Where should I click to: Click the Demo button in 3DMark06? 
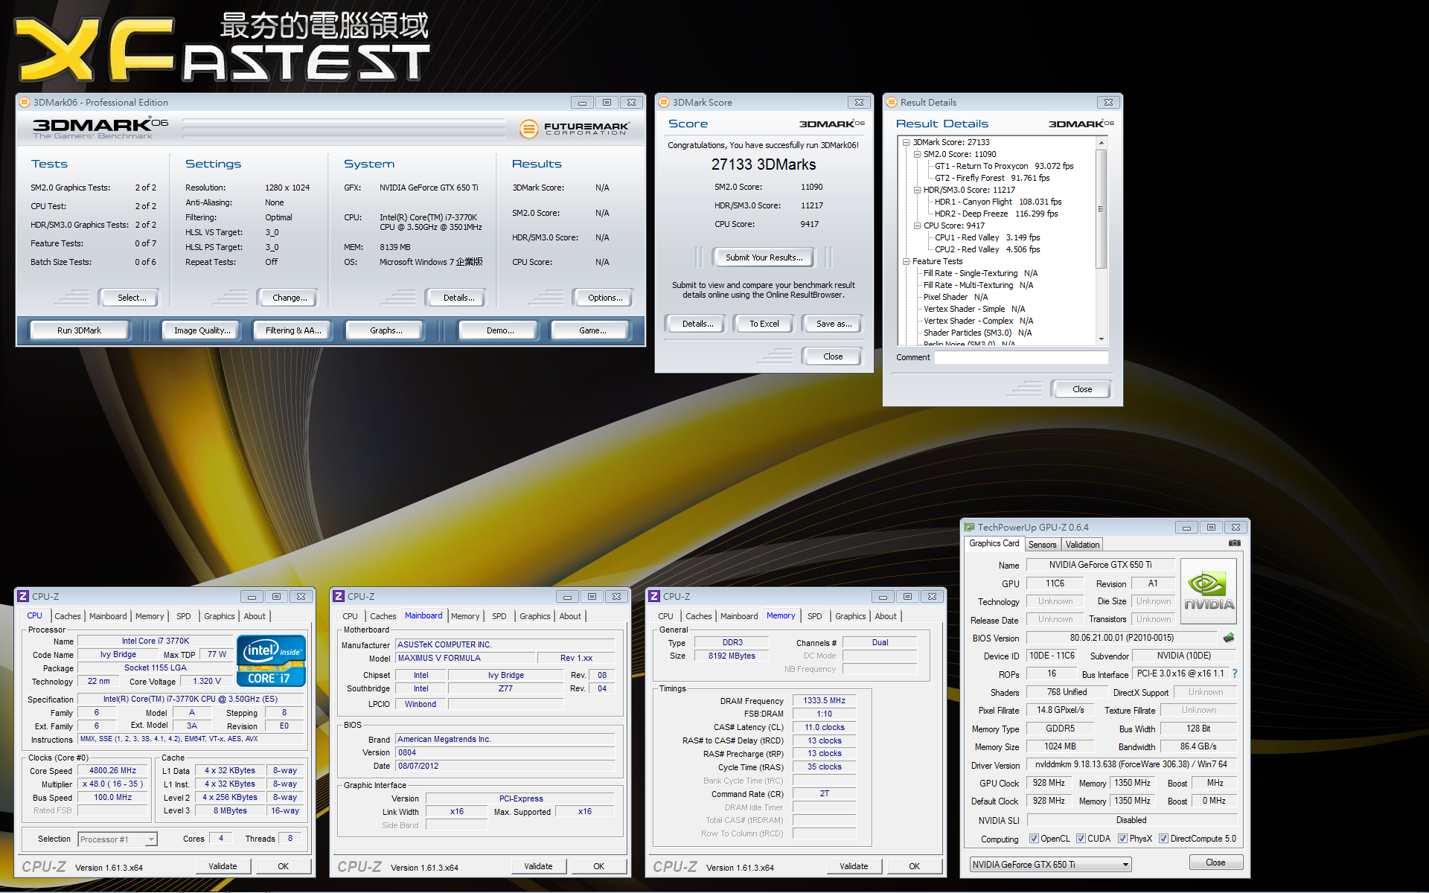[500, 330]
